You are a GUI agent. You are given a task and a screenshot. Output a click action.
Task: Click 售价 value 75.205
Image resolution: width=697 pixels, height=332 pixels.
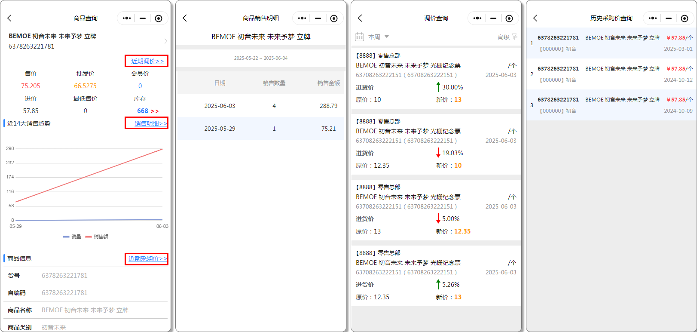[x=31, y=86]
